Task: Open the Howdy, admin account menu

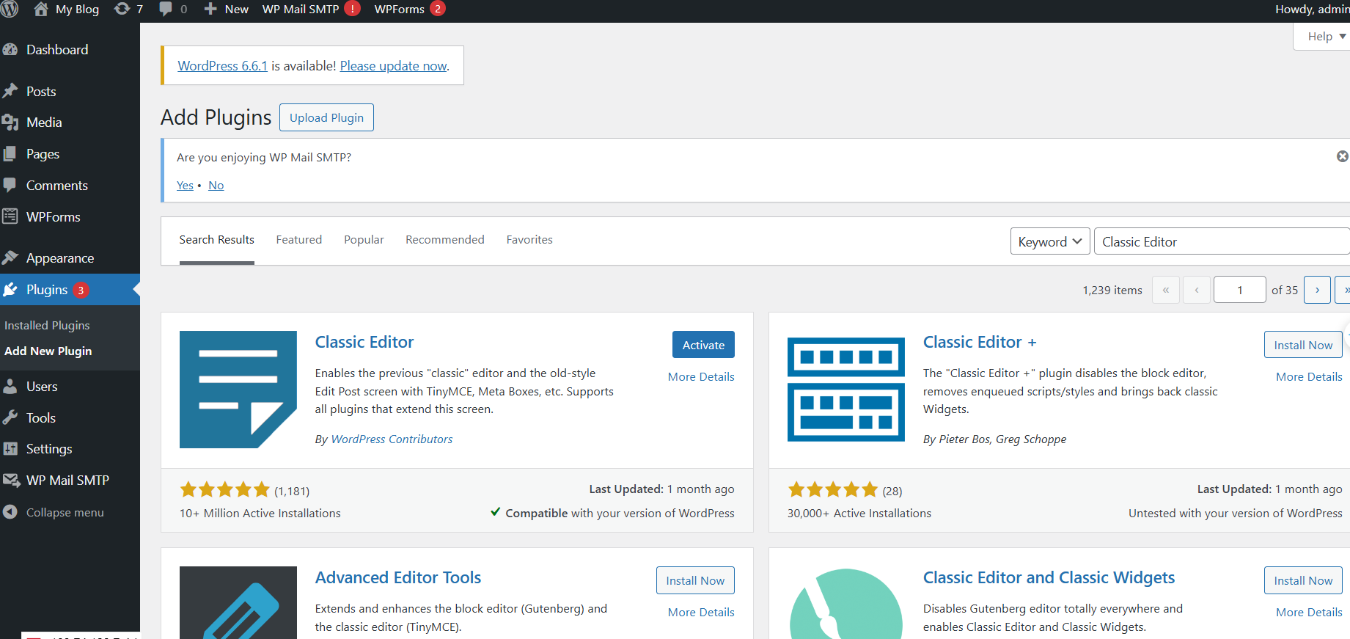Action: (1312, 9)
